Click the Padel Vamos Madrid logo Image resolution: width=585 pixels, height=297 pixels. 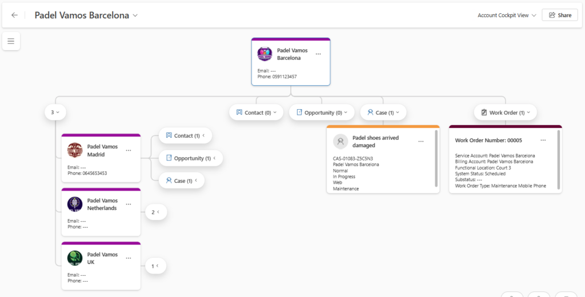(x=75, y=150)
